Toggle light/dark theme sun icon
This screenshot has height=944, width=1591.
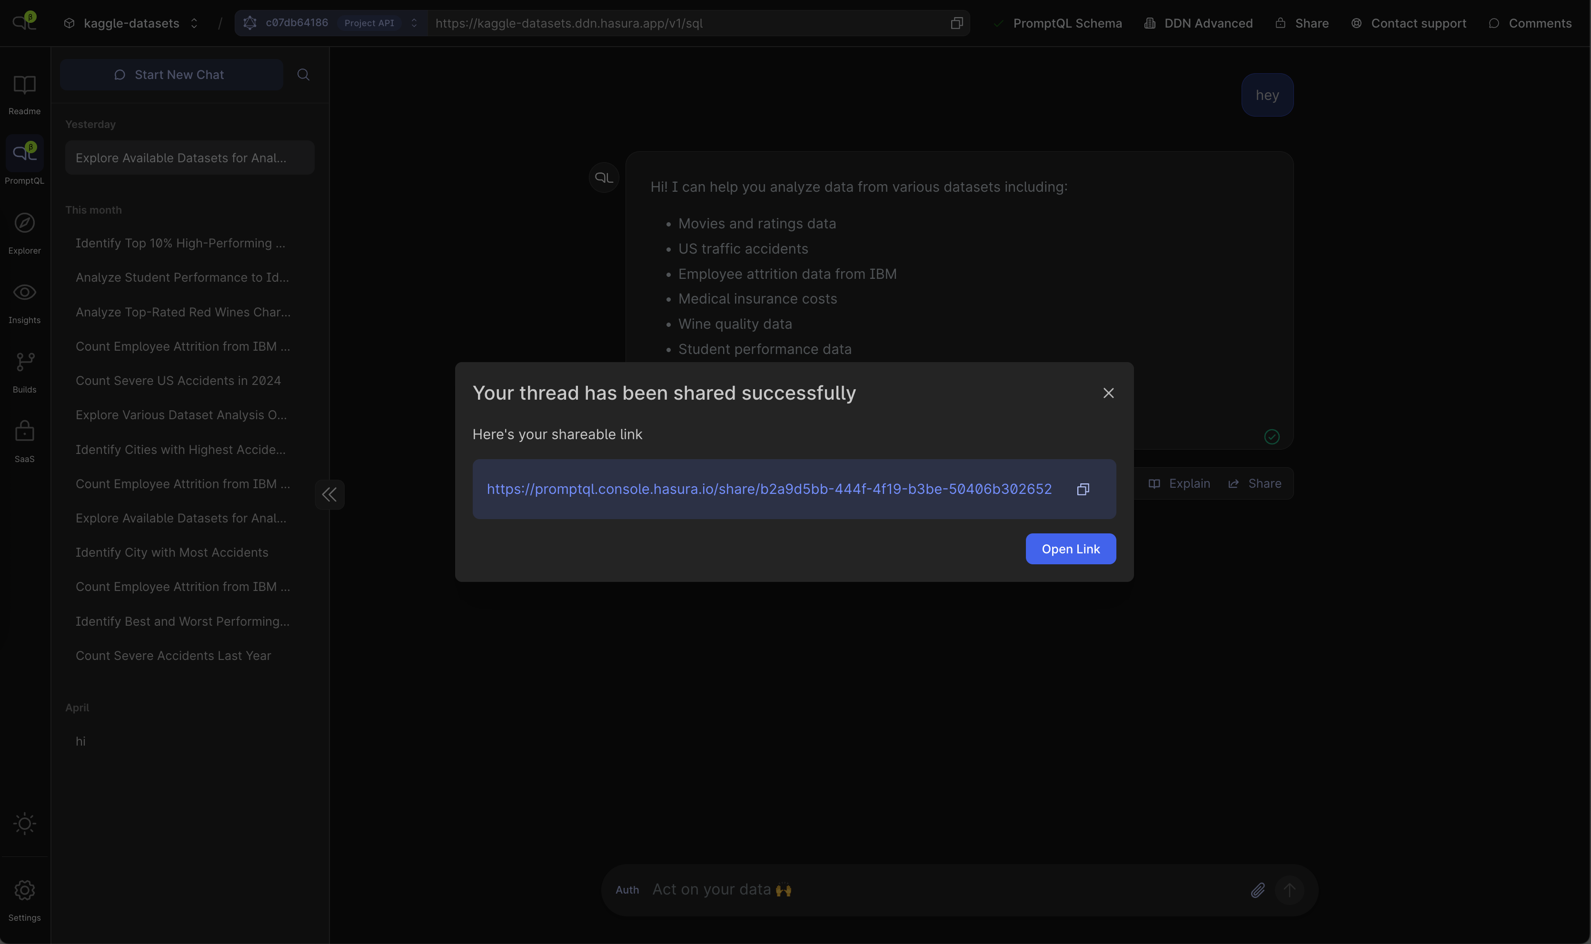(24, 824)
